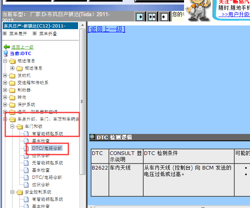Open the highlighted DTC/电路诊断 page
This screenshot has width=250, height=208.
point(47,148)
